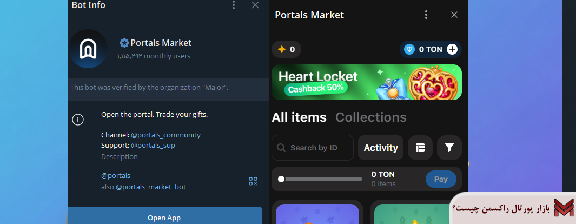Open Bot Info three-dot menu
The height and width of the screenshot is (224, 576).
pos(234,5)
